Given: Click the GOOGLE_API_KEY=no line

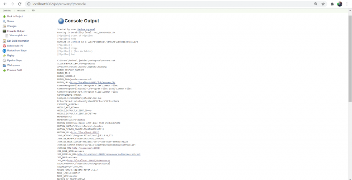Looking at the screenshot, I should coord(68,107).
